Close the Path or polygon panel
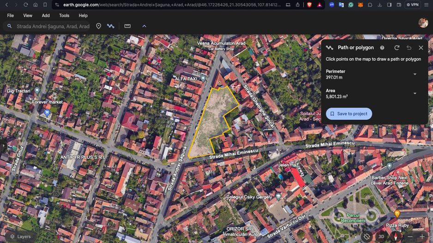Screen dimensions: 433x243 pos(421,47)
